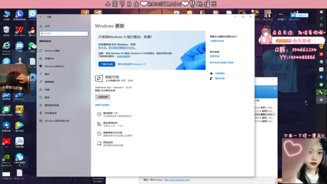The image size is (327, 184).
Task: Click the WPS Office desktop icon
Action: (19, 31)
